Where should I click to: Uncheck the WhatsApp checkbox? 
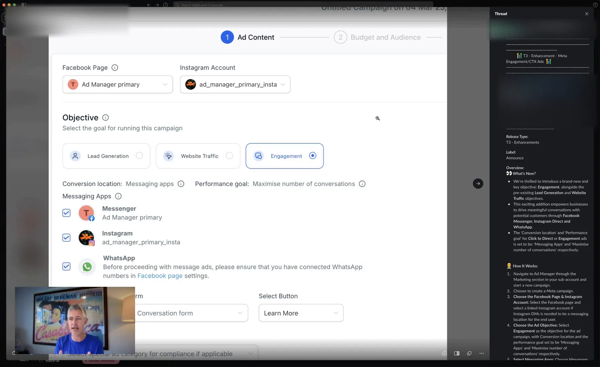(66, 266)
